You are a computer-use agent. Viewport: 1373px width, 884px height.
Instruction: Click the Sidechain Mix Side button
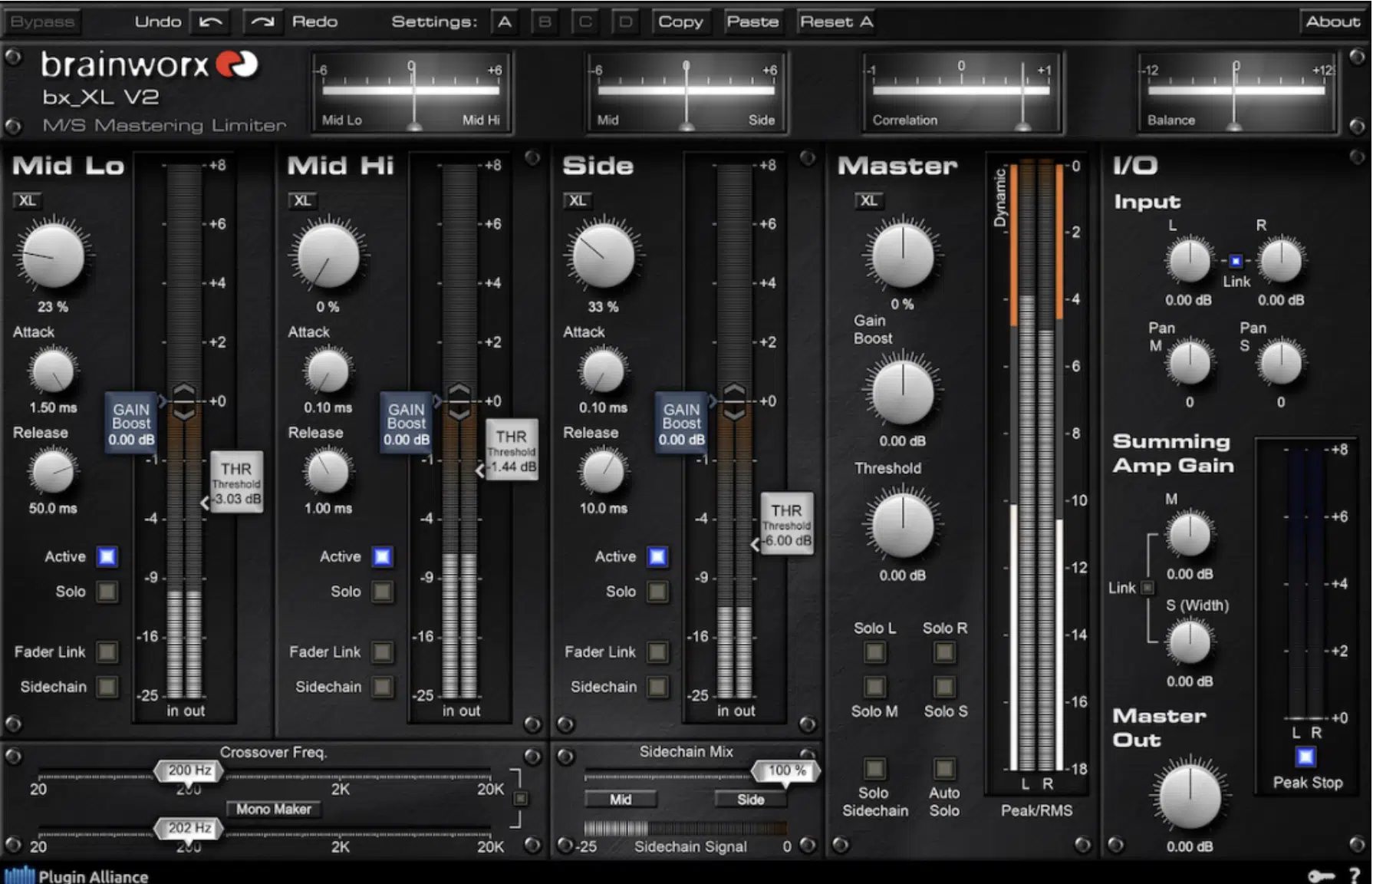750,800
